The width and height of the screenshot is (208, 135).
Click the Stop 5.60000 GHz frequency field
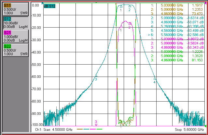(189, 129)
